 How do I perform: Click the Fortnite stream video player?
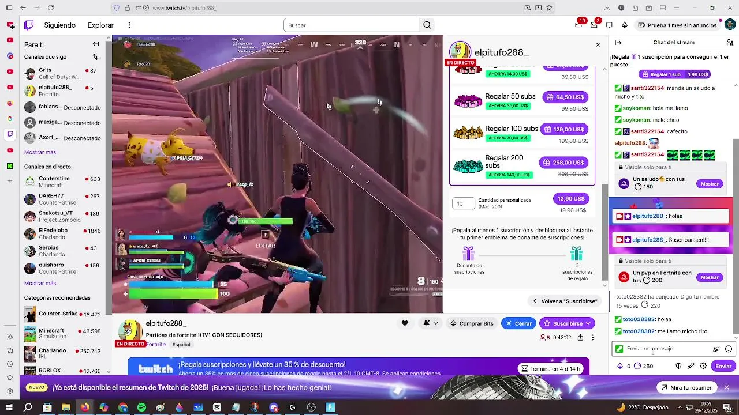click(x=277, y=173)
